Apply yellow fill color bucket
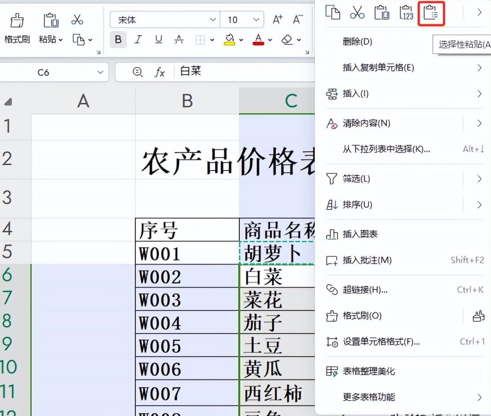The width and height of the screenshot is (491, 416). point(229,39)
